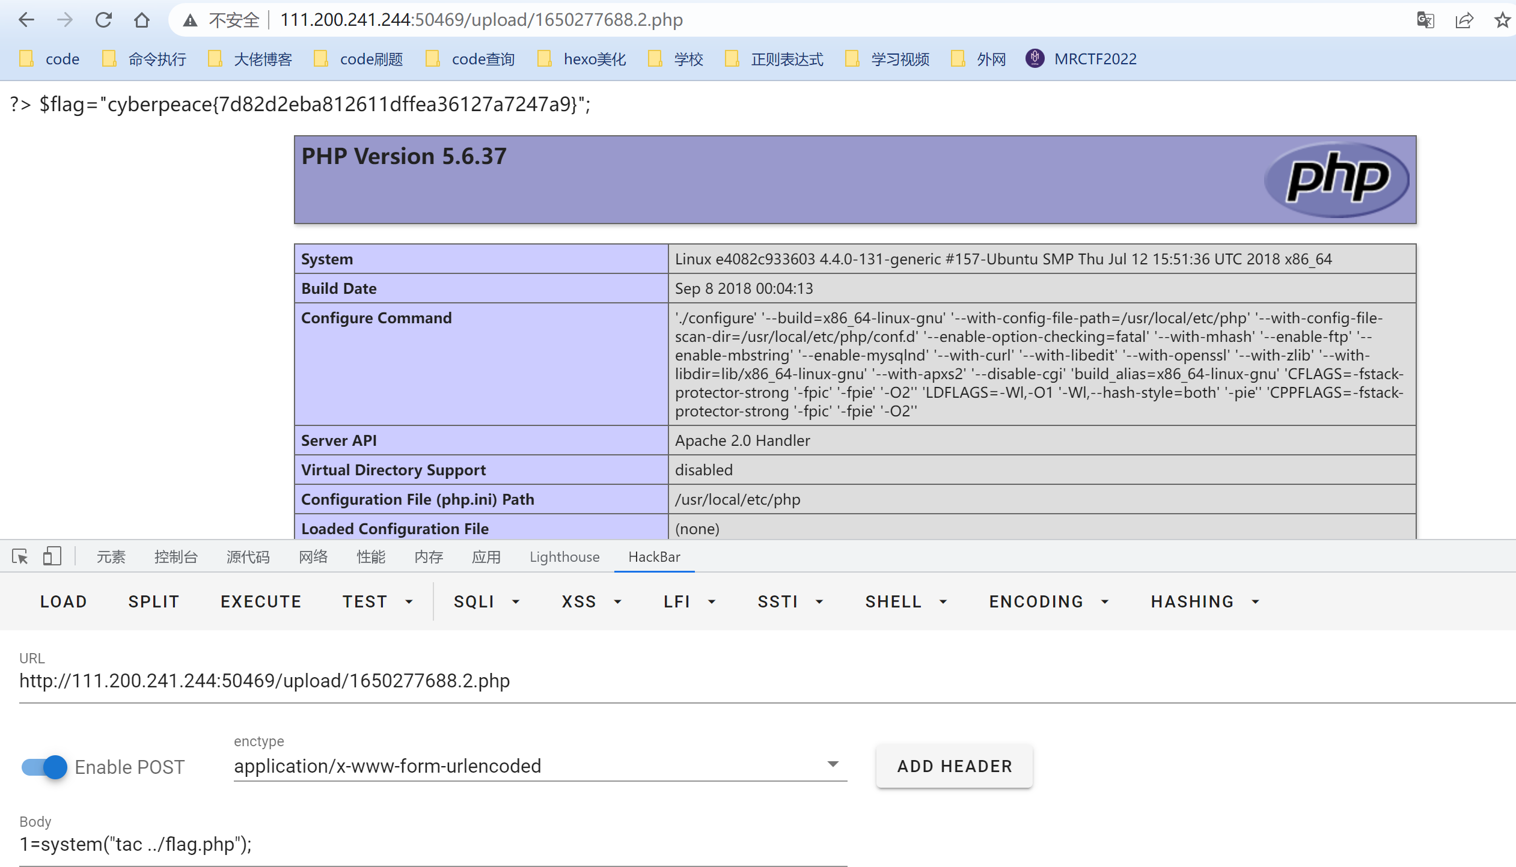Screen dimensions: 1516x867
Task: Open the hexo美化 bookmark folder
Action: click(x=582, y=59)
